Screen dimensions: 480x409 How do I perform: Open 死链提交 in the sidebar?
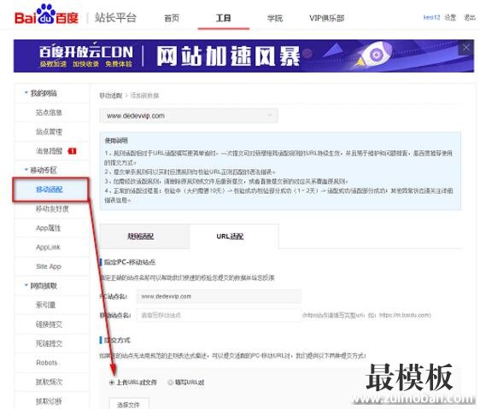49,343
